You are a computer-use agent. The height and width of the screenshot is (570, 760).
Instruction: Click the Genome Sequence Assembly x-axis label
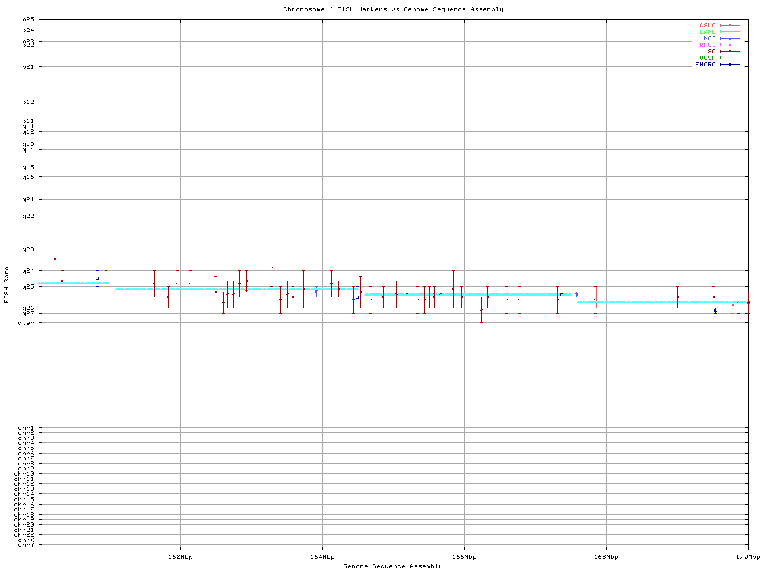(x=393, y=566)
